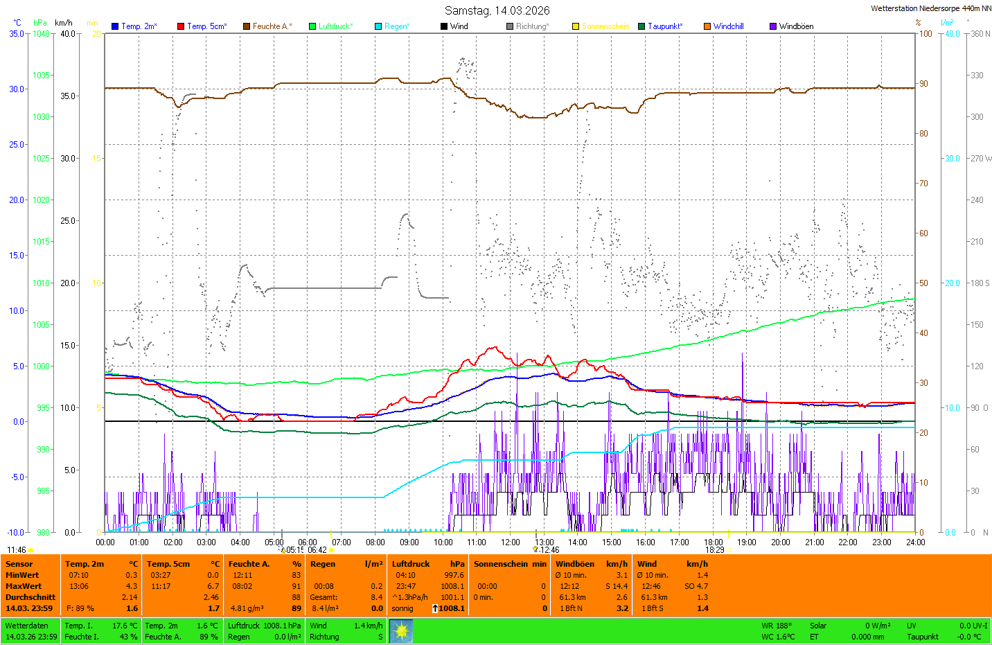
Task: Click the brown Feuchte A. legend square
Action: (x=247, y=26)
